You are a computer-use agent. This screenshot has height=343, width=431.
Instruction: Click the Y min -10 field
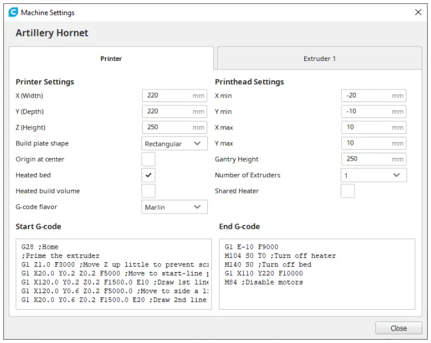coord(373,111)
